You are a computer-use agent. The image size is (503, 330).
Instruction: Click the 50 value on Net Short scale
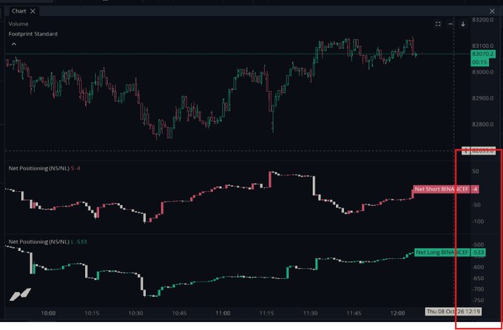pos(476,171)
